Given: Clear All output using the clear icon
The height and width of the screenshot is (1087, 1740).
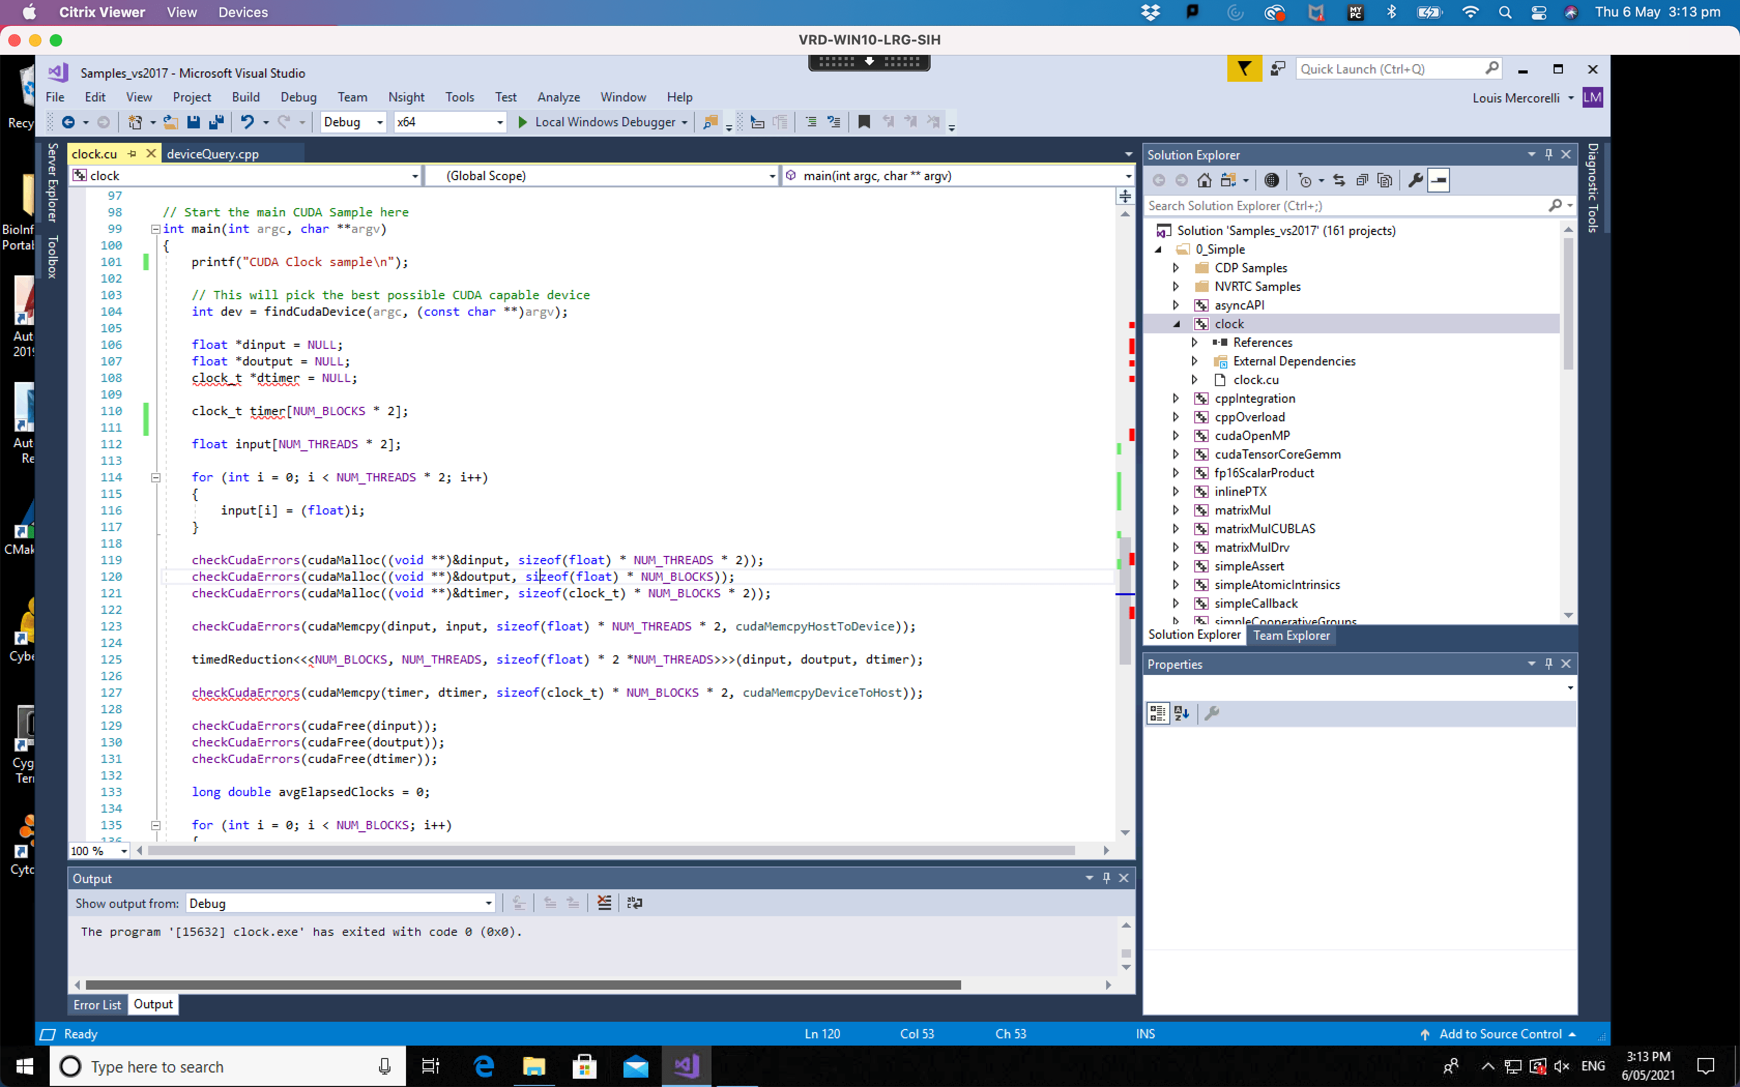Looking at the screenshot, I should [604, 903].
